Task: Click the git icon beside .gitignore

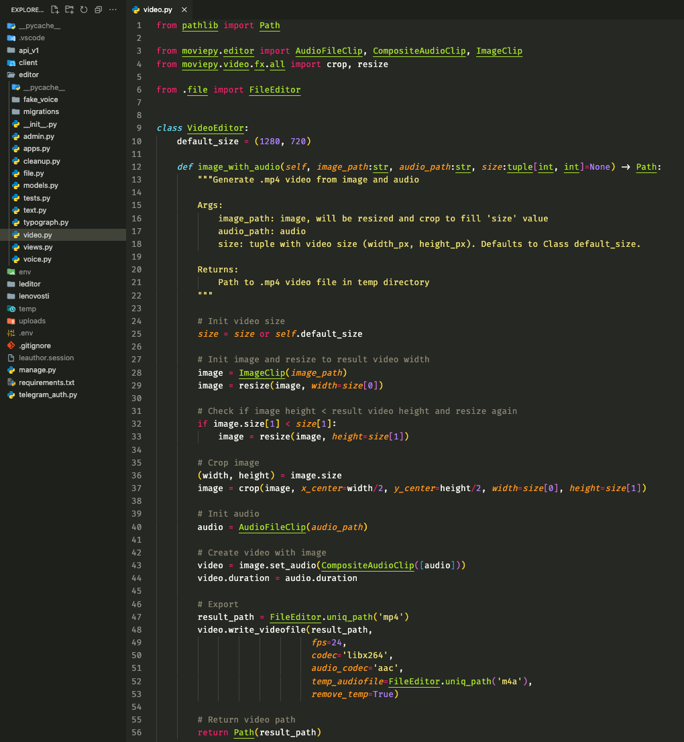Action: (11, 346)
